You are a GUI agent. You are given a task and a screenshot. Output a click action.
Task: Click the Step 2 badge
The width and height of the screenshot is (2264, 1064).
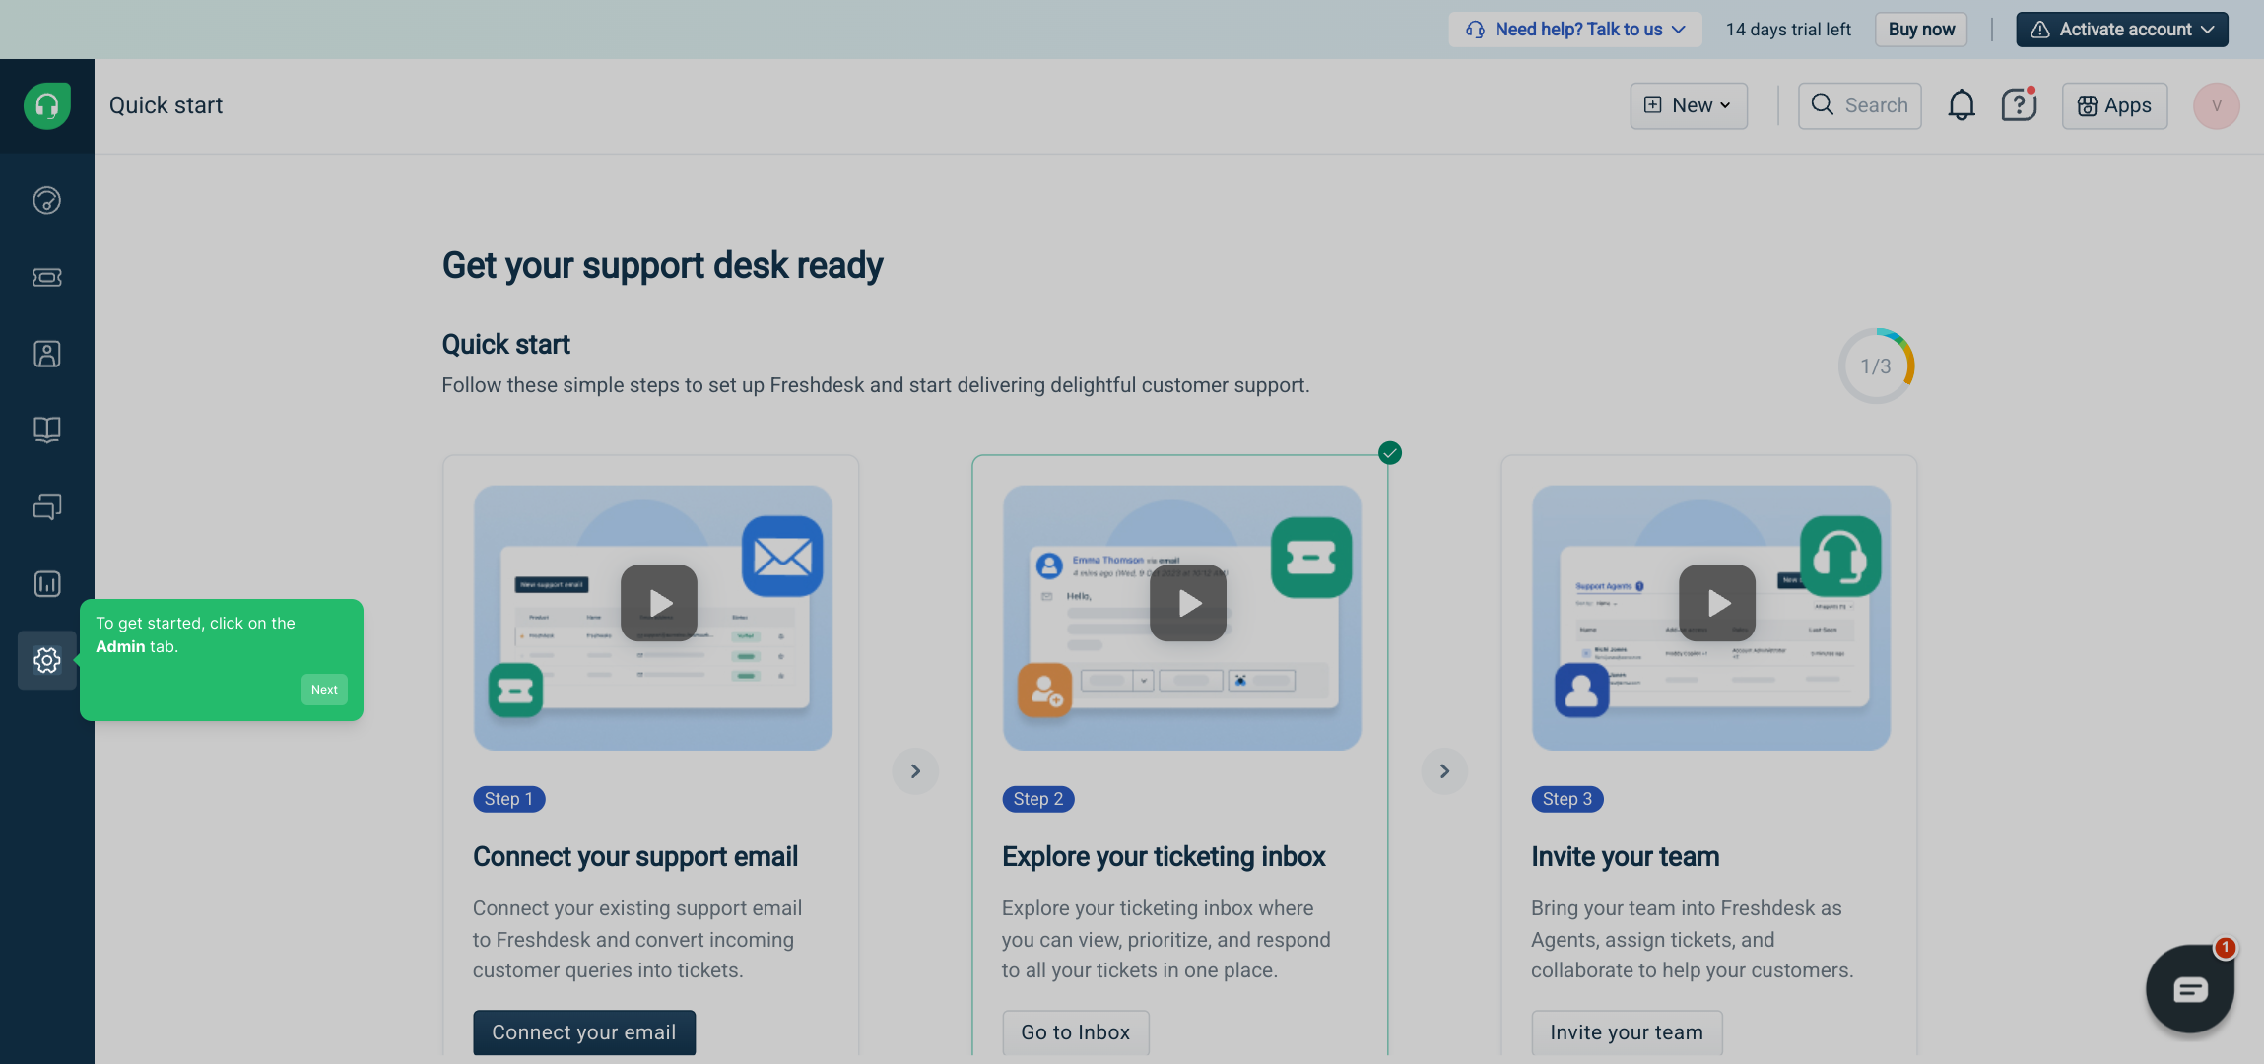1038,799
